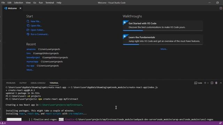The image size is (223, 125).
Task: Switch to the DEBUG CONSOLE tab
Action: (x=38, y=83)
